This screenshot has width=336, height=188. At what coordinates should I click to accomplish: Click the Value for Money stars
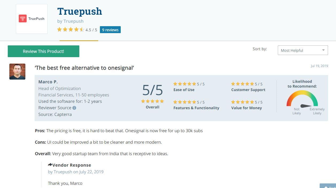click(x=243, y=102)
